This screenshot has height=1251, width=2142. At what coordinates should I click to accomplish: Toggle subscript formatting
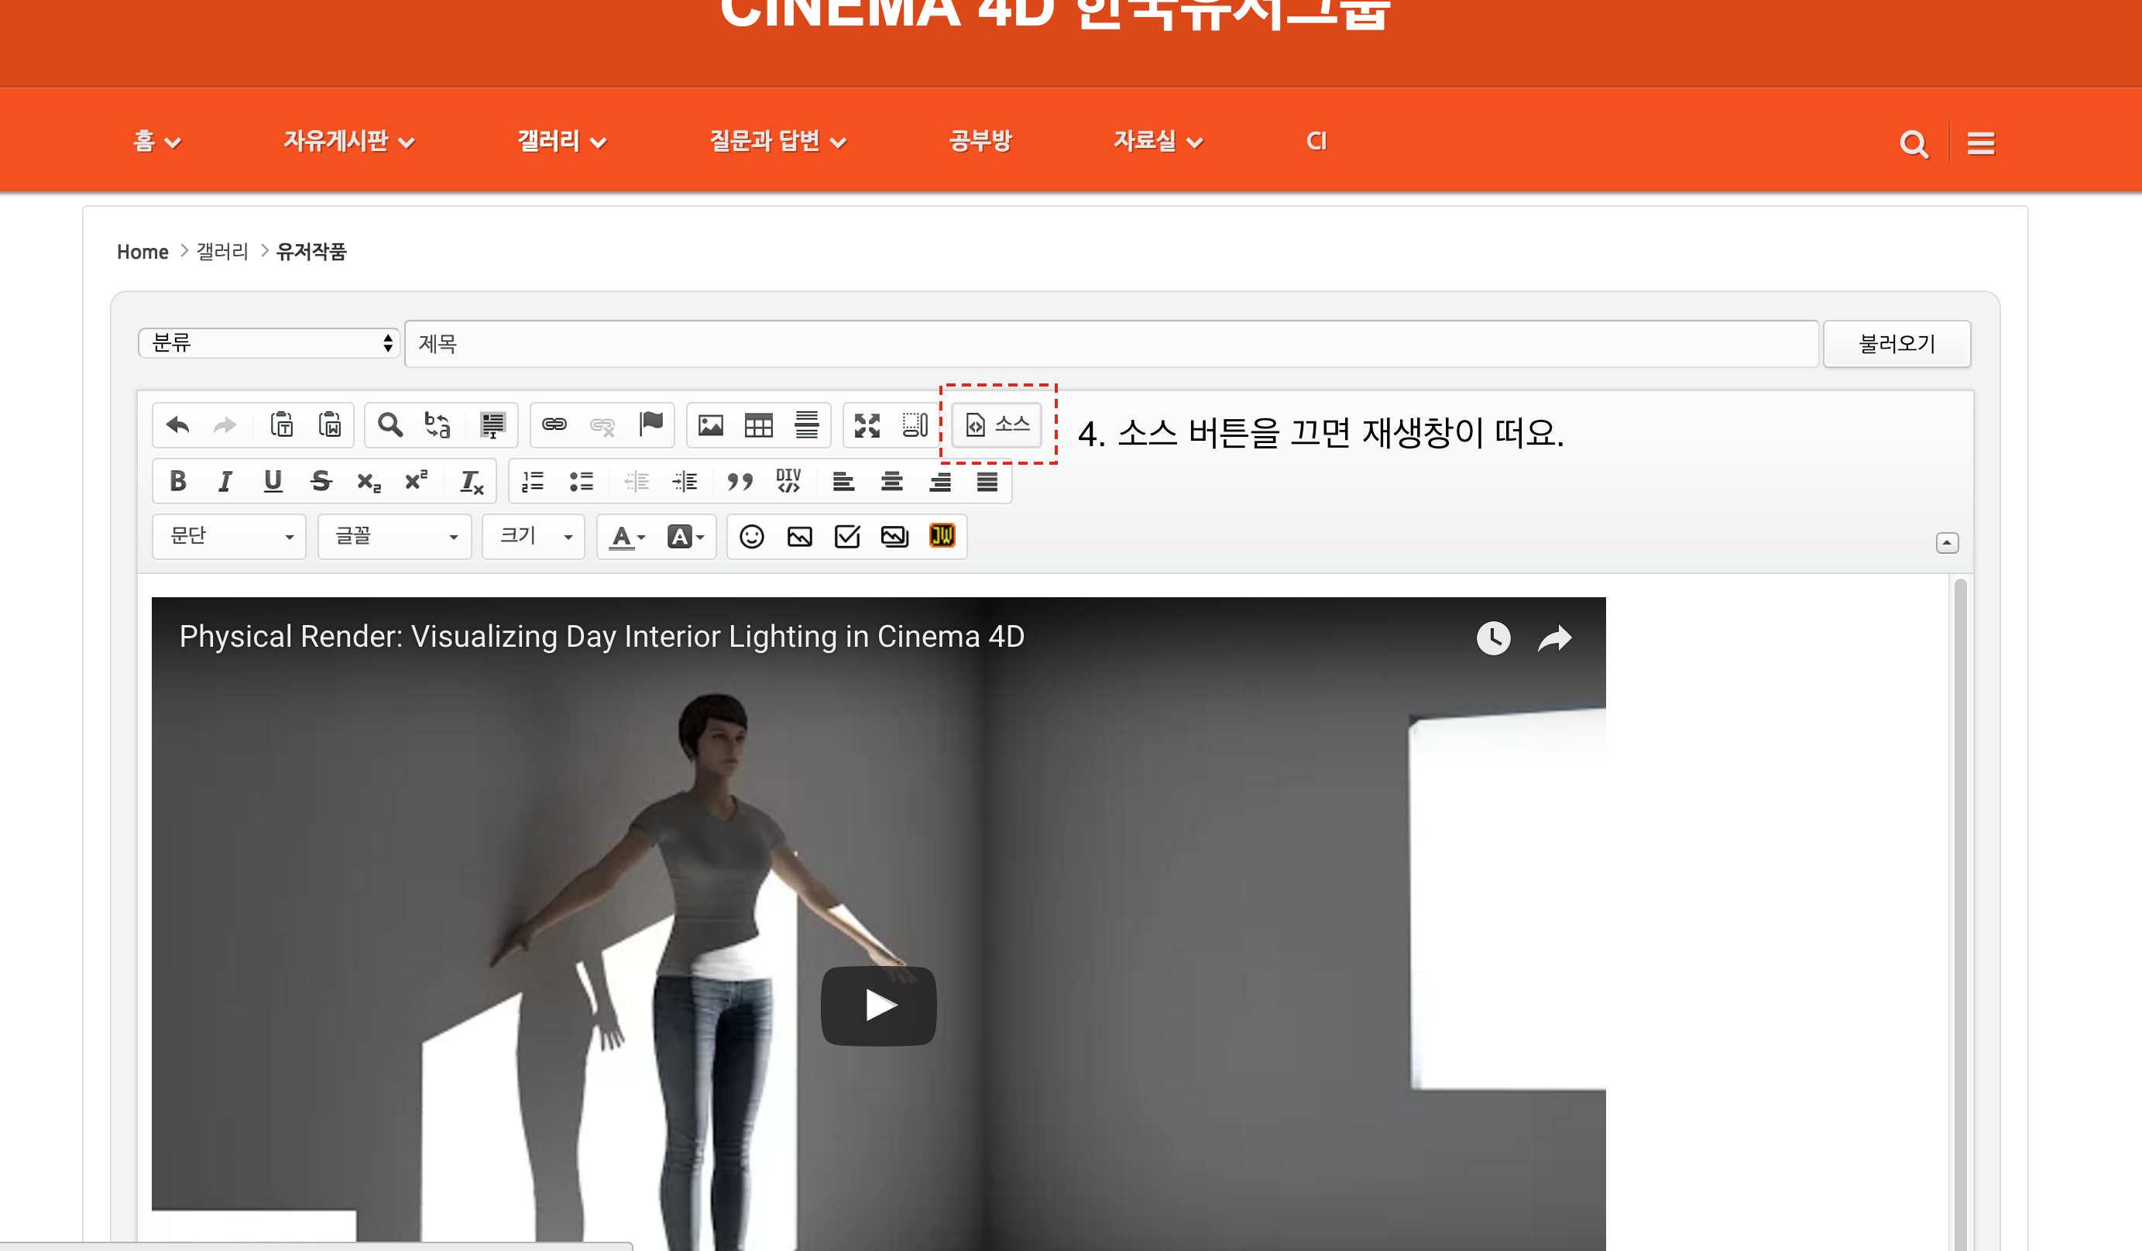369,481
